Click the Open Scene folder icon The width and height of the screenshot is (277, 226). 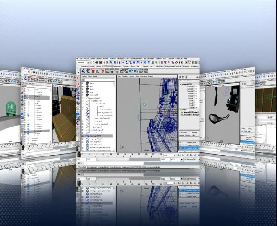[x=96, y=62]
